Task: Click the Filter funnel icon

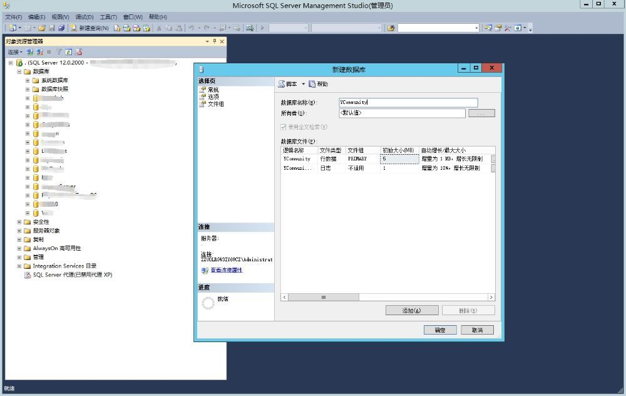Action: pyautogui.click(x=59, y=52)
